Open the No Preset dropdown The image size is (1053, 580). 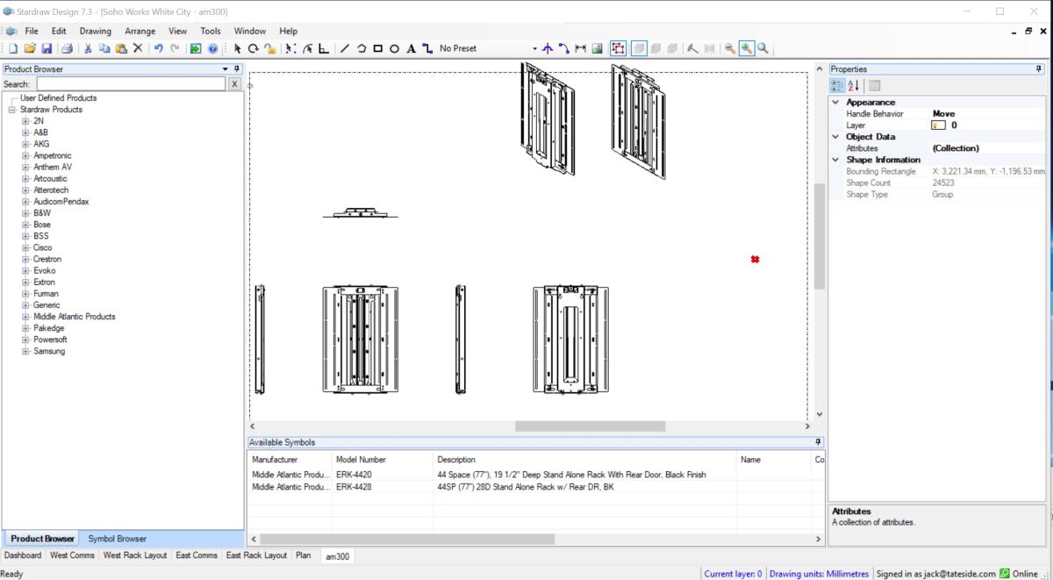[x=535, y=48]
